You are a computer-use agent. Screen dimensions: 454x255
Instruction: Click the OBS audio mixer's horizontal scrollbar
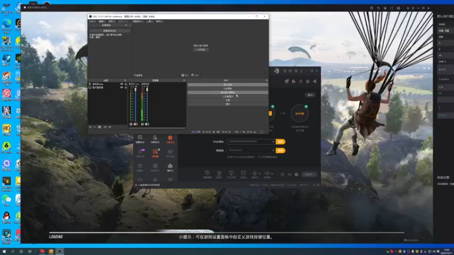[157, 128]
